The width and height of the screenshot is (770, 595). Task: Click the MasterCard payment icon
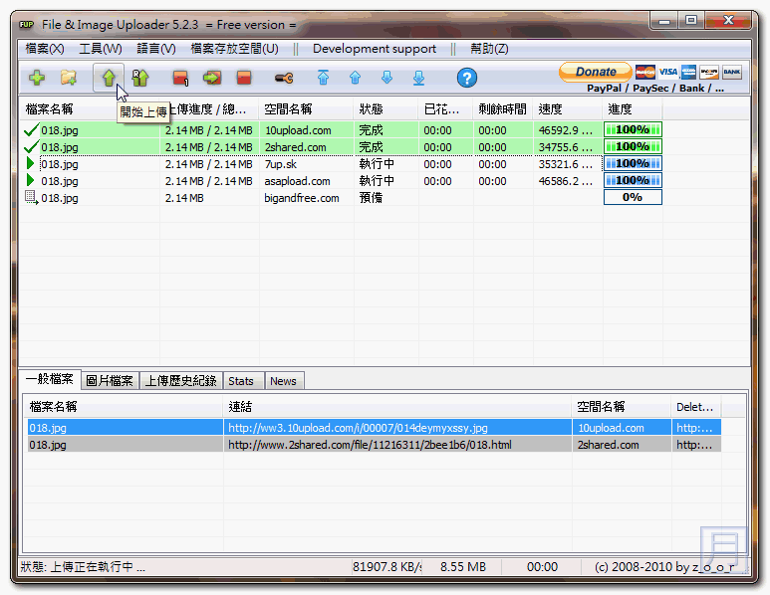[645, 72]
